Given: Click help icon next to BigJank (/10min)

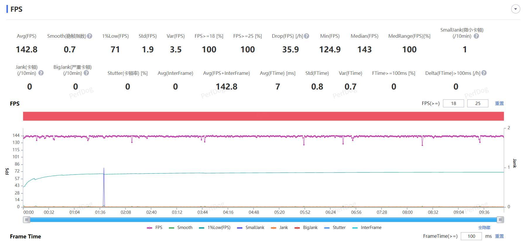Looking at the screenshot, I should [86, 73].
